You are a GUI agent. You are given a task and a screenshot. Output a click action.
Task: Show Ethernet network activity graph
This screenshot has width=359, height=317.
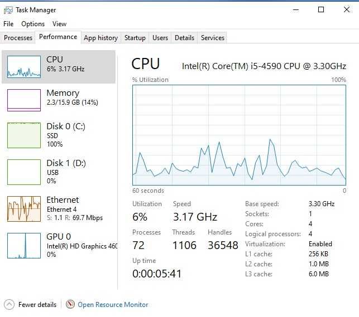[x=24, y=209]
